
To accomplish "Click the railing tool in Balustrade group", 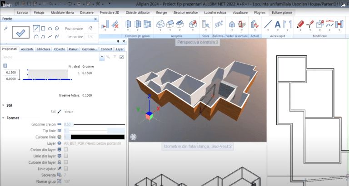I will tap(219, 24).
